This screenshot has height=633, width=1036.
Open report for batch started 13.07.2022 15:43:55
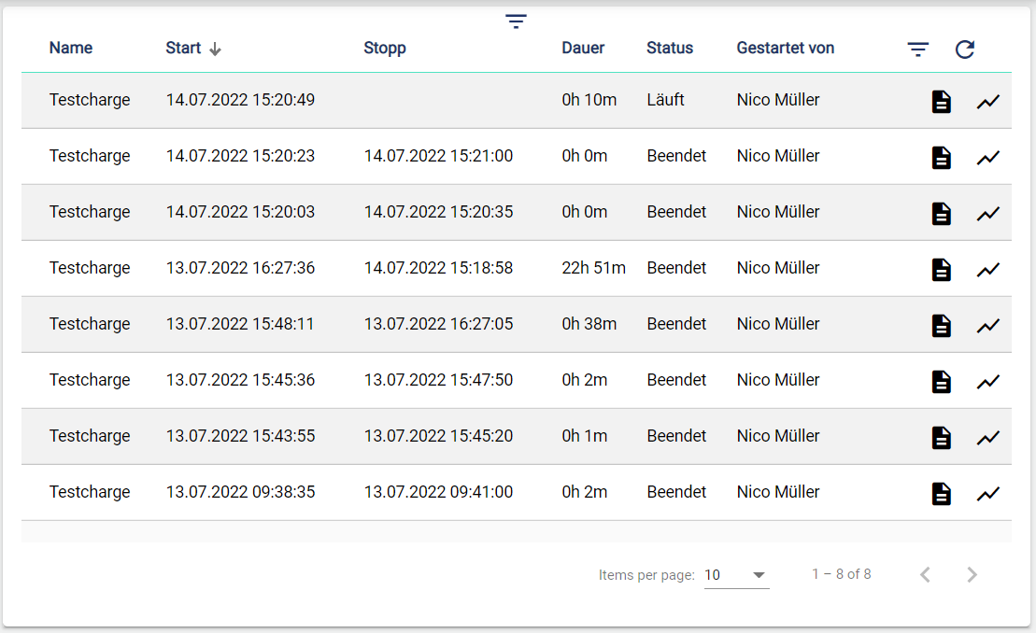click(942, 438)
